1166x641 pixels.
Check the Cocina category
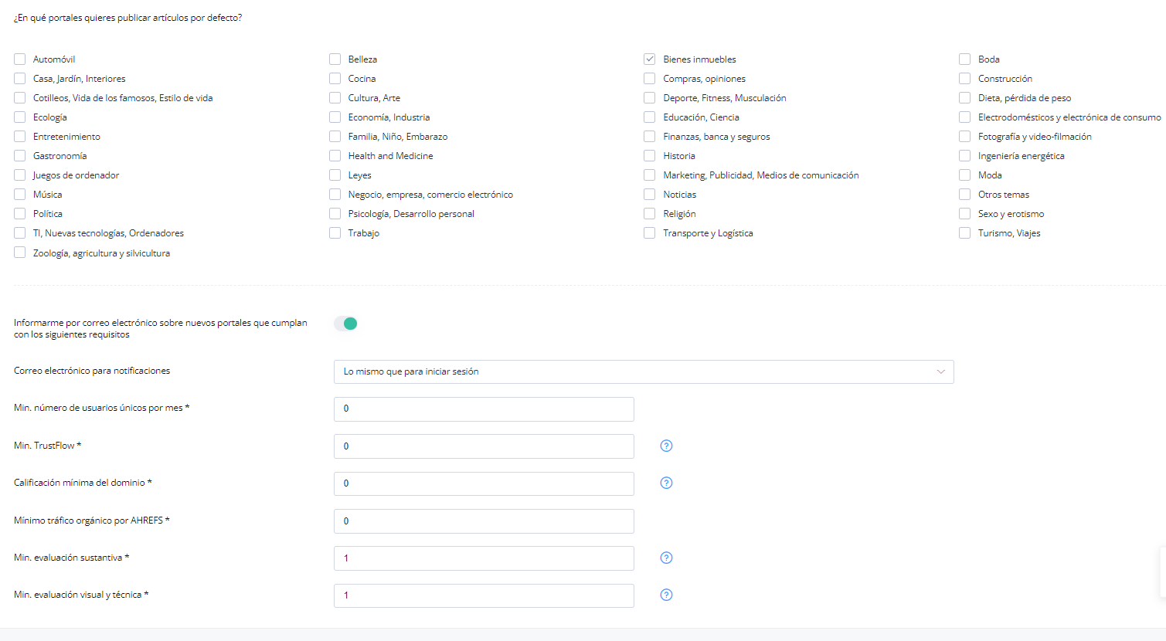tap(335, 78)
